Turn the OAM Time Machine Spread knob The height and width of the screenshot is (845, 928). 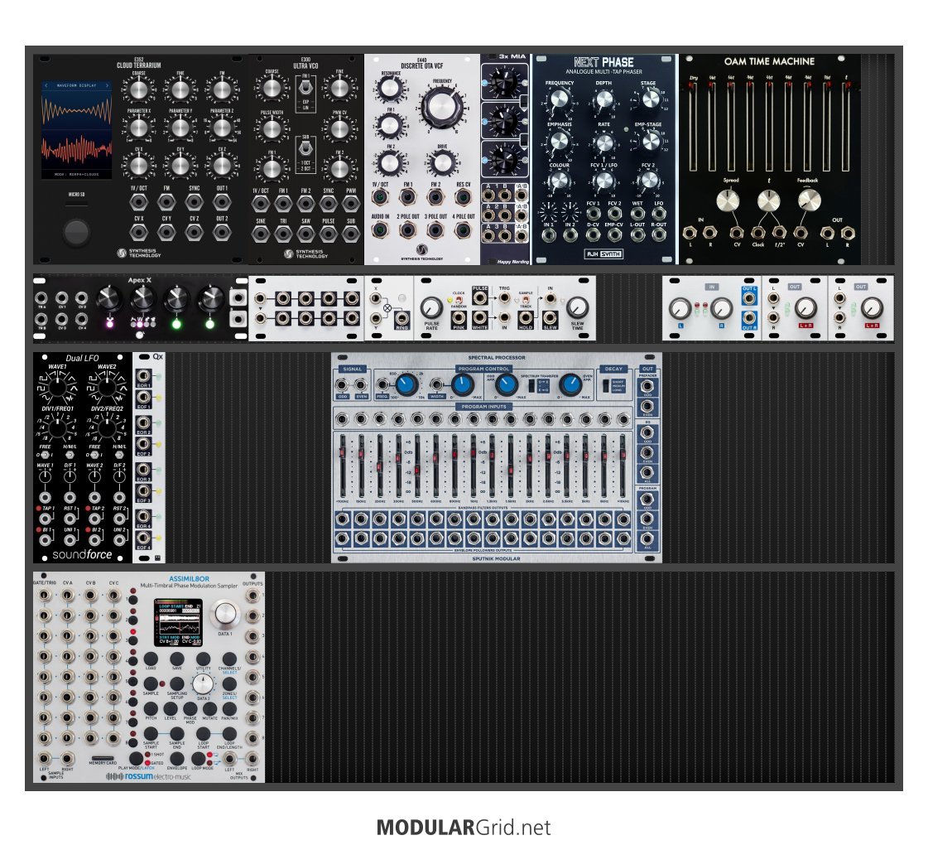point(728,200)
